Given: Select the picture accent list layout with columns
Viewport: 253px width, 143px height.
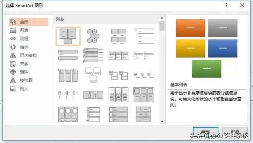Looking at the screenshot, I should click(x=68, y=75).
